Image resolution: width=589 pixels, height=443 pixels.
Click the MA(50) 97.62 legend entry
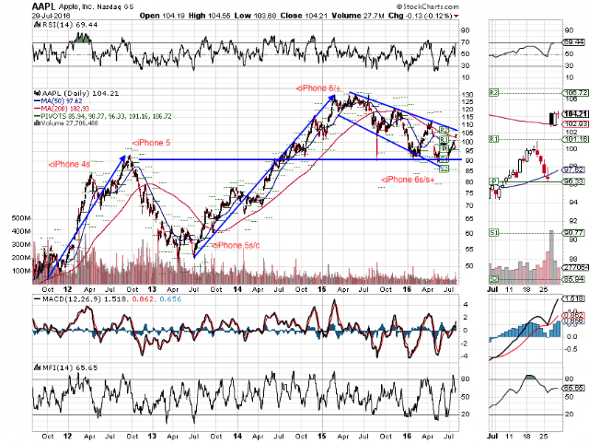pyautogui.click(x=58, y=100)
